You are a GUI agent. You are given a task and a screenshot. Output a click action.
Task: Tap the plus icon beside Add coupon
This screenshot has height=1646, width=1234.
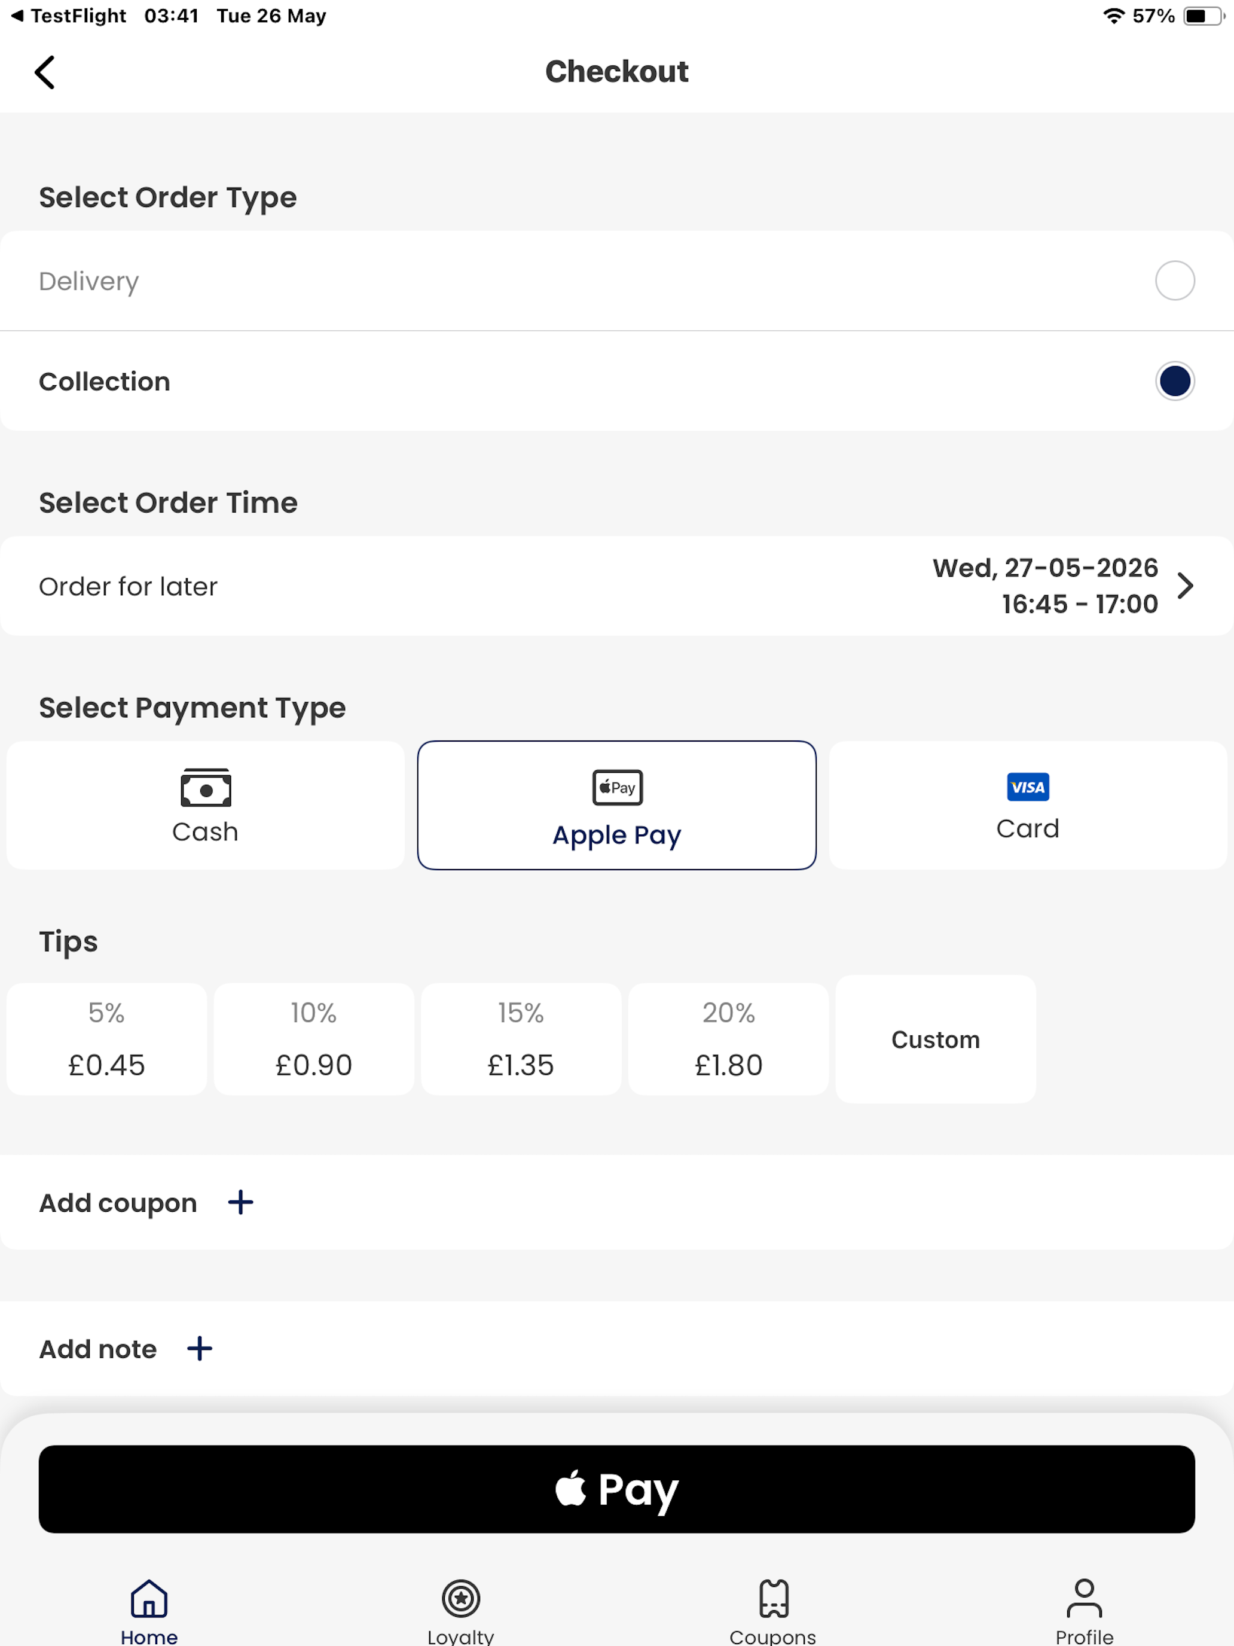(x=240, y=1202)
